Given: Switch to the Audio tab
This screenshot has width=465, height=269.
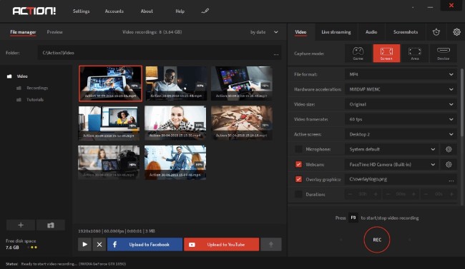Looking at the screenshot, I should point(371,32).
